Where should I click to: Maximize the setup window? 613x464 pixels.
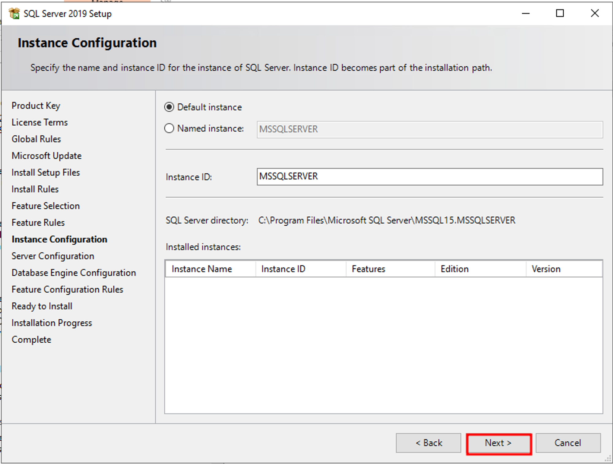tap(560, 13)
